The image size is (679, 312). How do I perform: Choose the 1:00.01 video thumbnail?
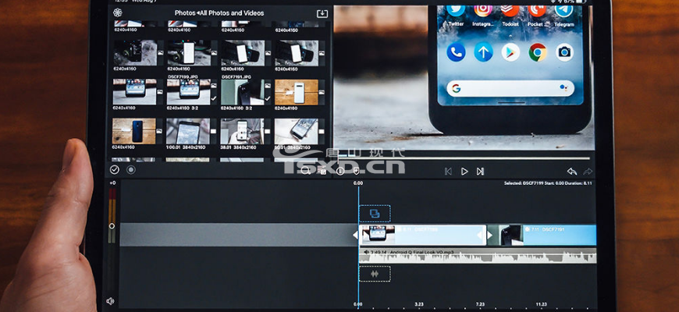pyautogui.click(x=188, y=131)
